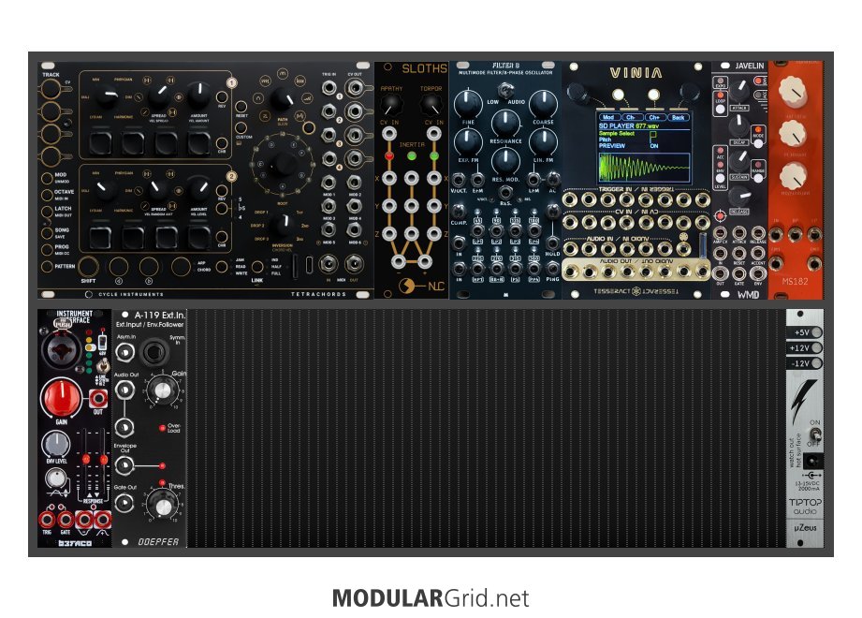Click the Sample Select checkbox on Vinia
This screenshot has width=862, height=618.
point(653,134)
